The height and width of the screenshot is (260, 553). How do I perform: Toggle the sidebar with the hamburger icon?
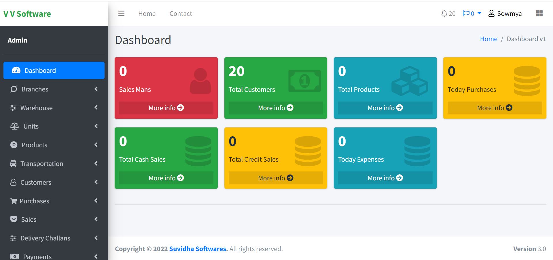click(121, 14)
